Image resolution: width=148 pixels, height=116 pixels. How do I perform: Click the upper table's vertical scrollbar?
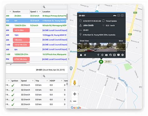click(67, 17)
